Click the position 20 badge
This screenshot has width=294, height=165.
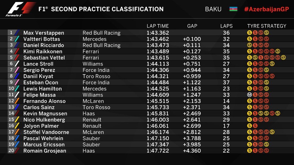click(11, 151)
